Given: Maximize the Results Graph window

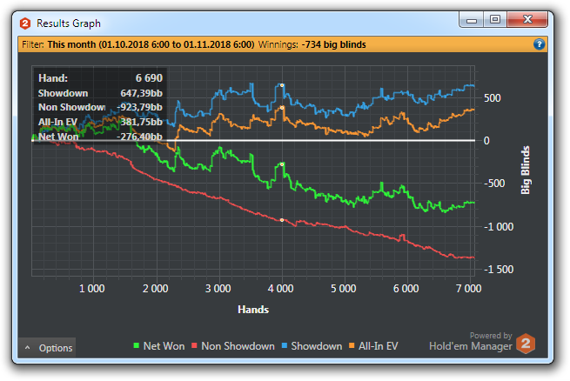Looking at the screenshot, I should [495, 20].
